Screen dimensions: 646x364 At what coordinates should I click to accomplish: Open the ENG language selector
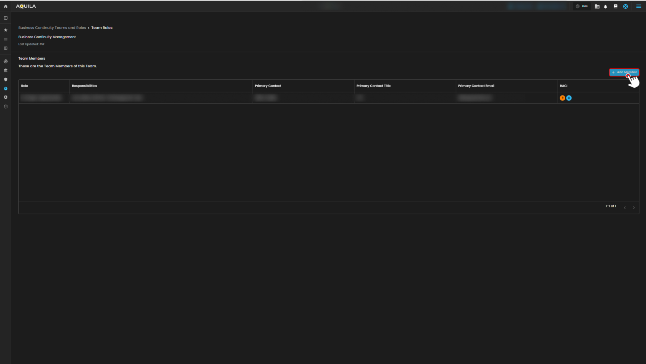point(581,6)
